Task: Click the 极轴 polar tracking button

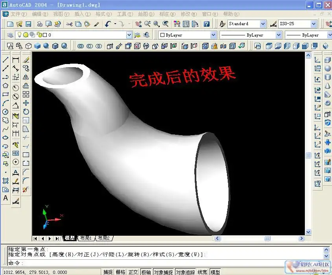Action: [146, 272]
